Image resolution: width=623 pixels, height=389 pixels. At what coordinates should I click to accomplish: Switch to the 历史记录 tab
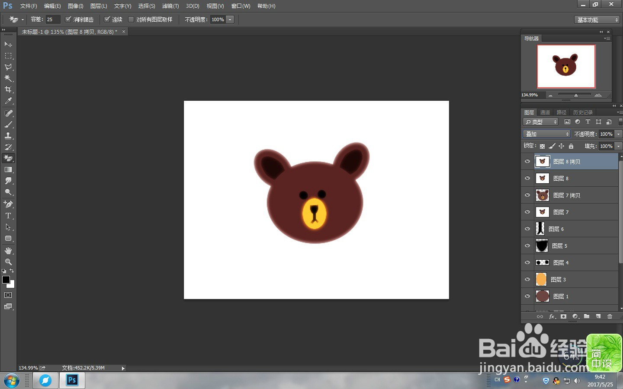tap(583, 112)
